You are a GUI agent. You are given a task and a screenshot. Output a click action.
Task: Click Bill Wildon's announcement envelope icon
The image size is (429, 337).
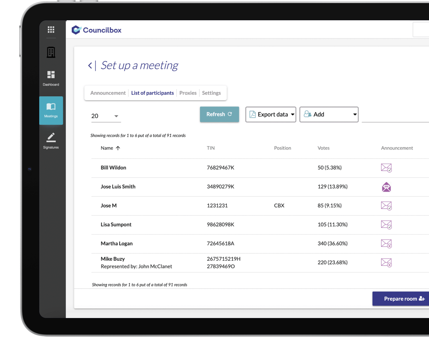[386, 168]
